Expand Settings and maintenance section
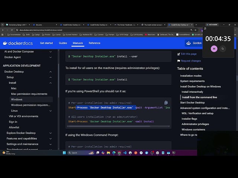 click(51, 144)
